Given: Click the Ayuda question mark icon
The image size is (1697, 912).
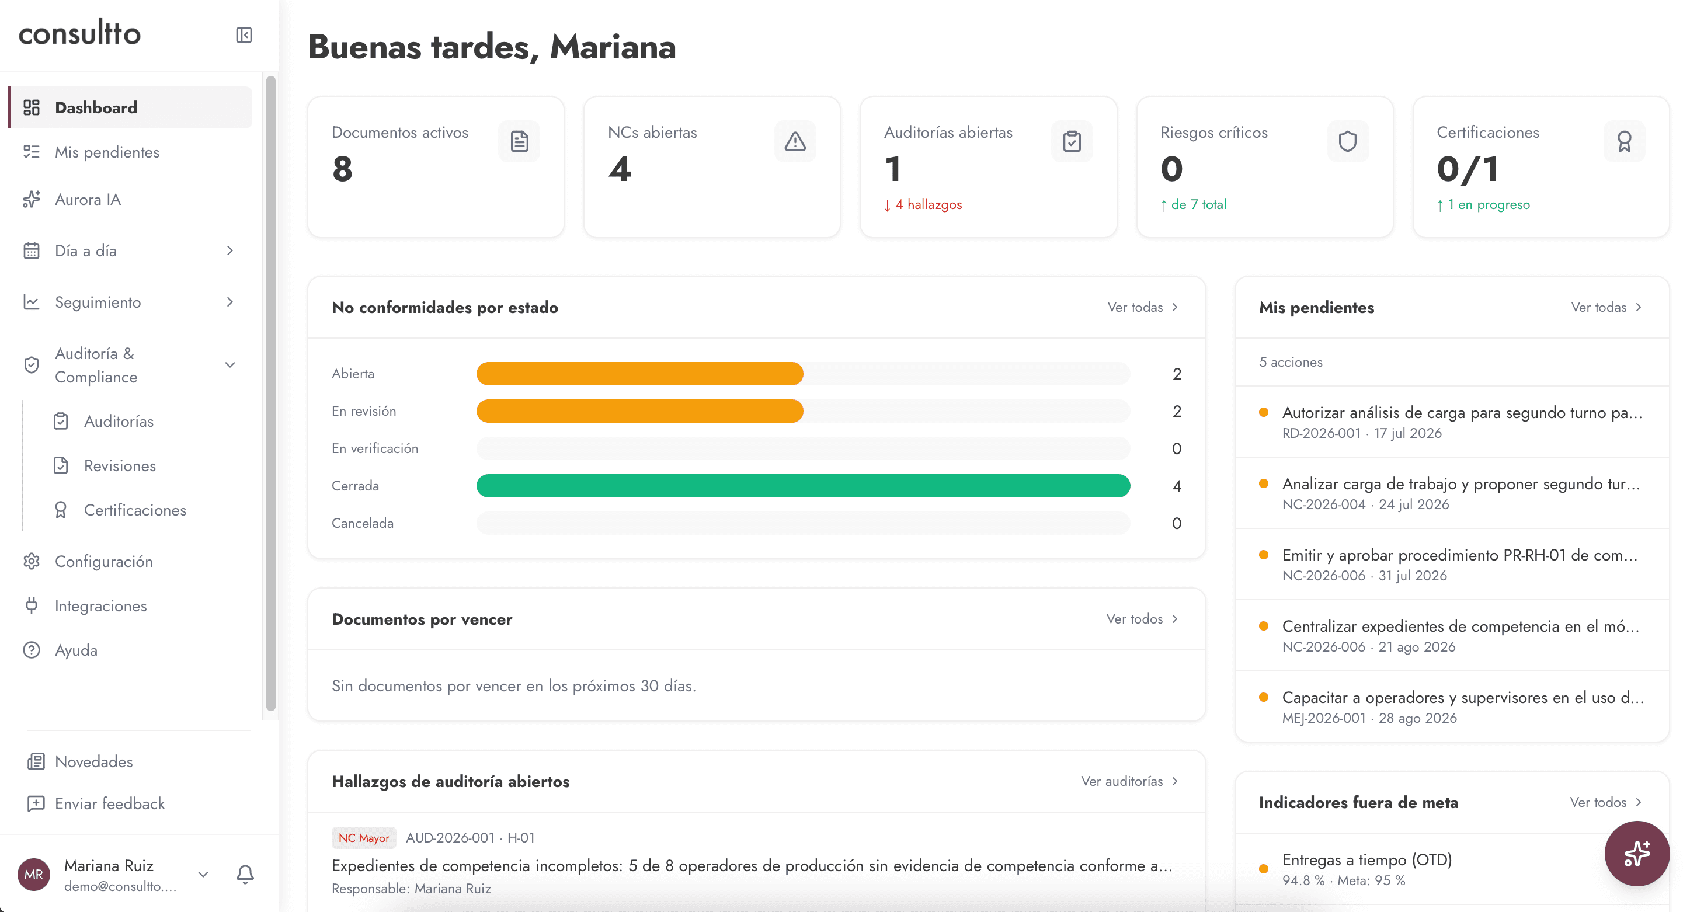Looking at the screenshot, I should point(32,650).
